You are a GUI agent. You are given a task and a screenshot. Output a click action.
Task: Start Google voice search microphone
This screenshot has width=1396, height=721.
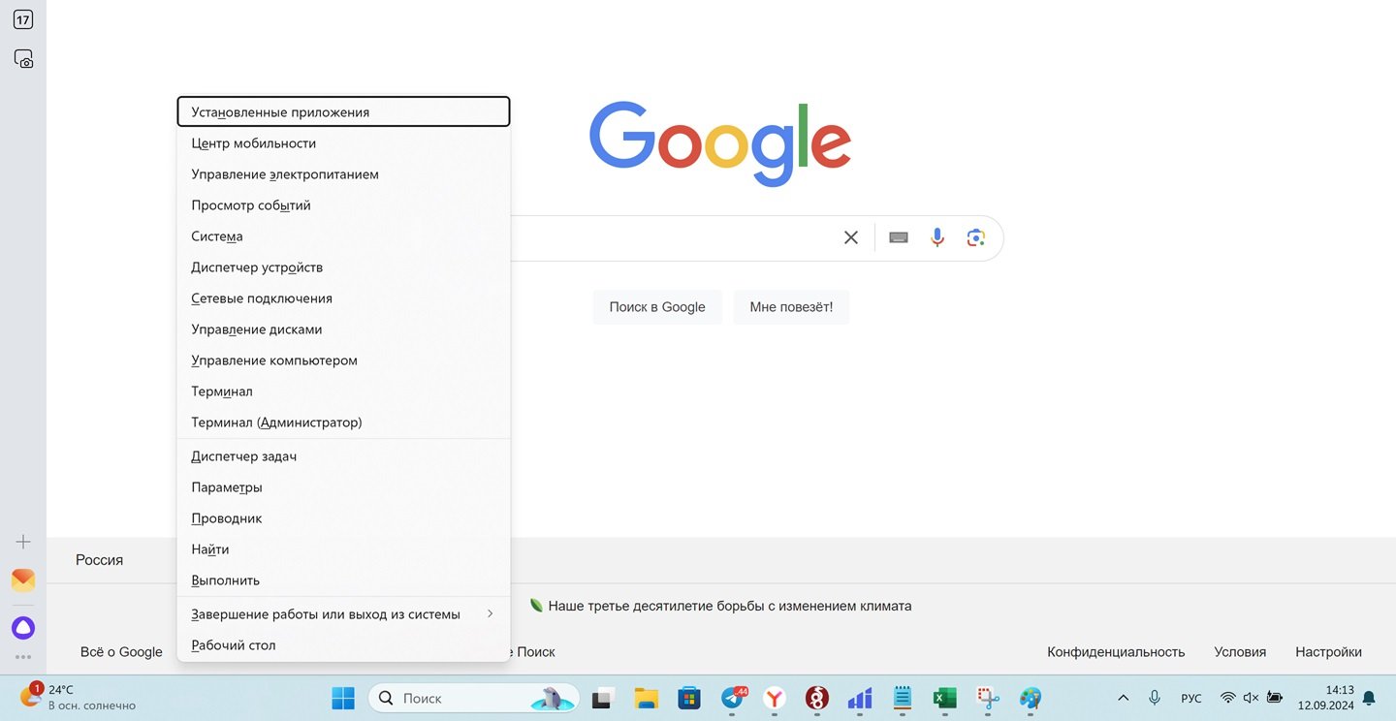click(x=937, y=237)
